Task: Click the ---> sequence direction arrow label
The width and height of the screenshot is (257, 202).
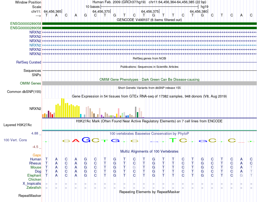Action: (x=38, y=16)
